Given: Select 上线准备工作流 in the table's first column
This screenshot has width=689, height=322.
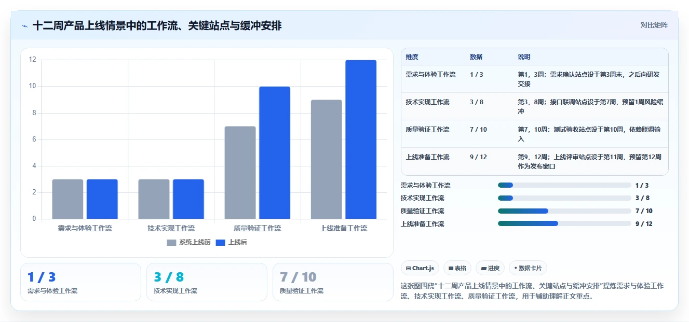Looking at the screenshot, I should pyautogui.click(x=428, y=157).
